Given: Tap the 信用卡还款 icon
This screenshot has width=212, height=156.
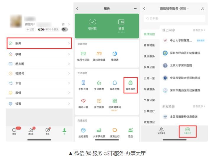Looking at the screenshot, I should tap(83, 55).
